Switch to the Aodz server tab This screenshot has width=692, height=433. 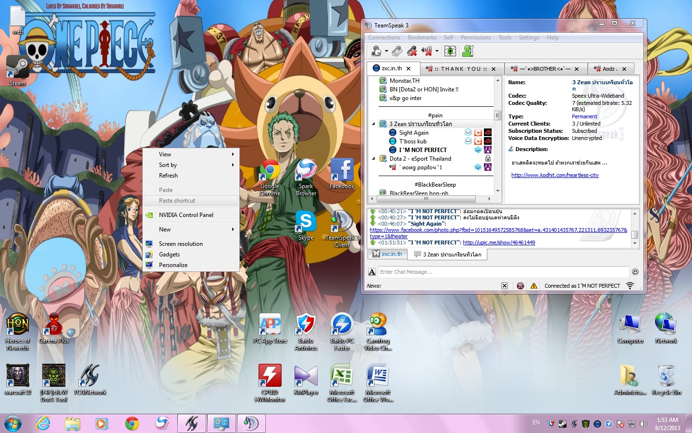[610, 69]
